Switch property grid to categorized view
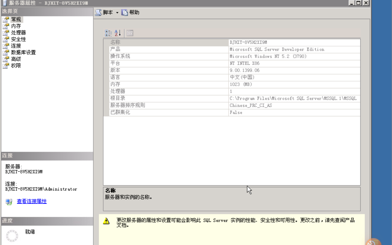 [108, 33]
